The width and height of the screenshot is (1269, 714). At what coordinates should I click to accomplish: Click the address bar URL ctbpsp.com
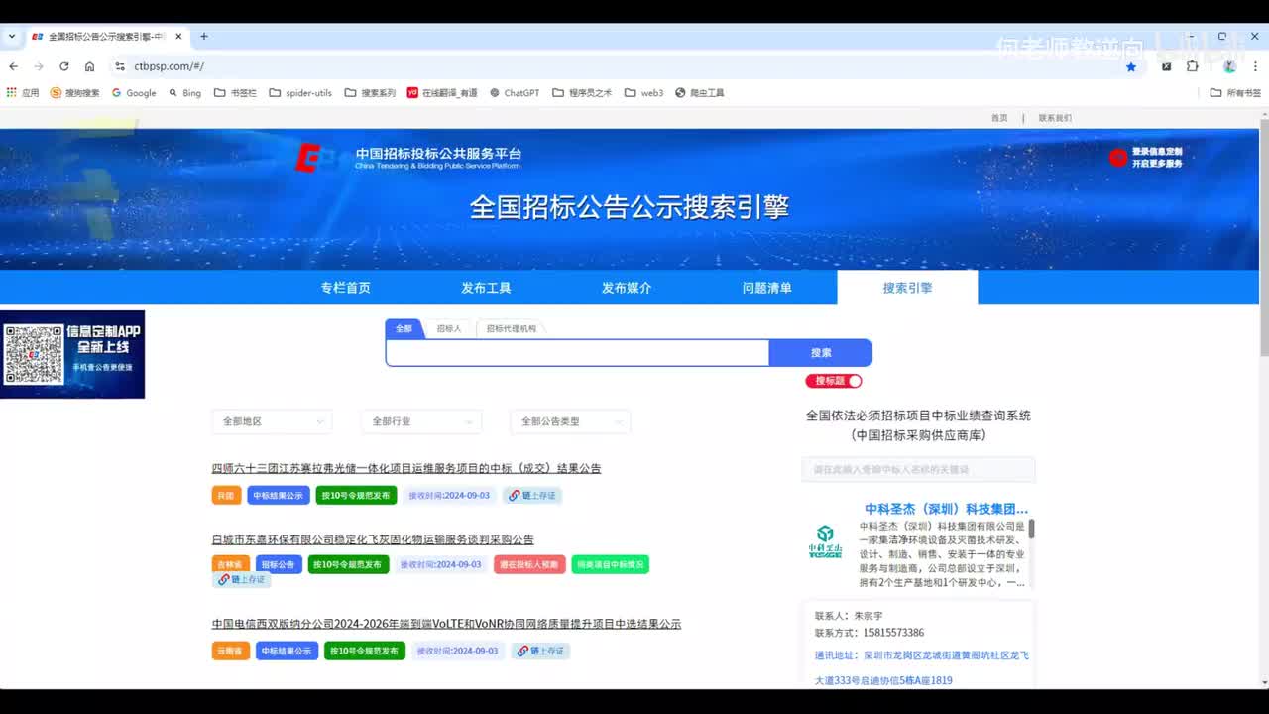[x=169, y=66]
